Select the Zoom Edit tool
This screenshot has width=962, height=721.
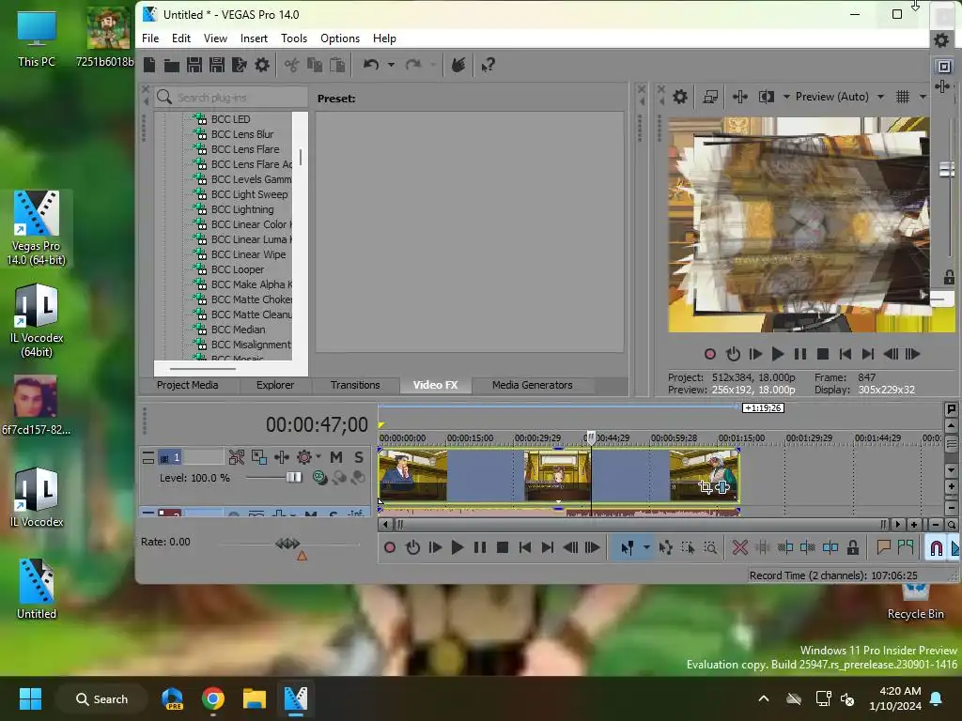point(710,547)
